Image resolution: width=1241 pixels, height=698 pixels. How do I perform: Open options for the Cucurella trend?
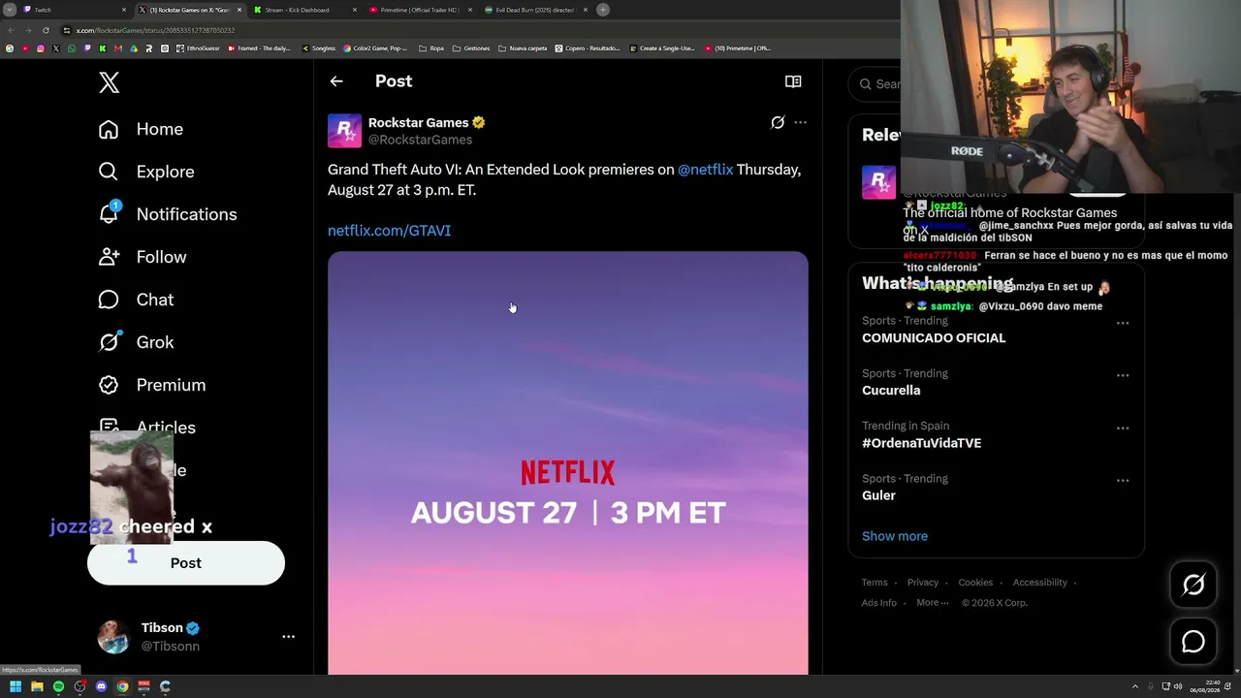[x=1123, y=375]
